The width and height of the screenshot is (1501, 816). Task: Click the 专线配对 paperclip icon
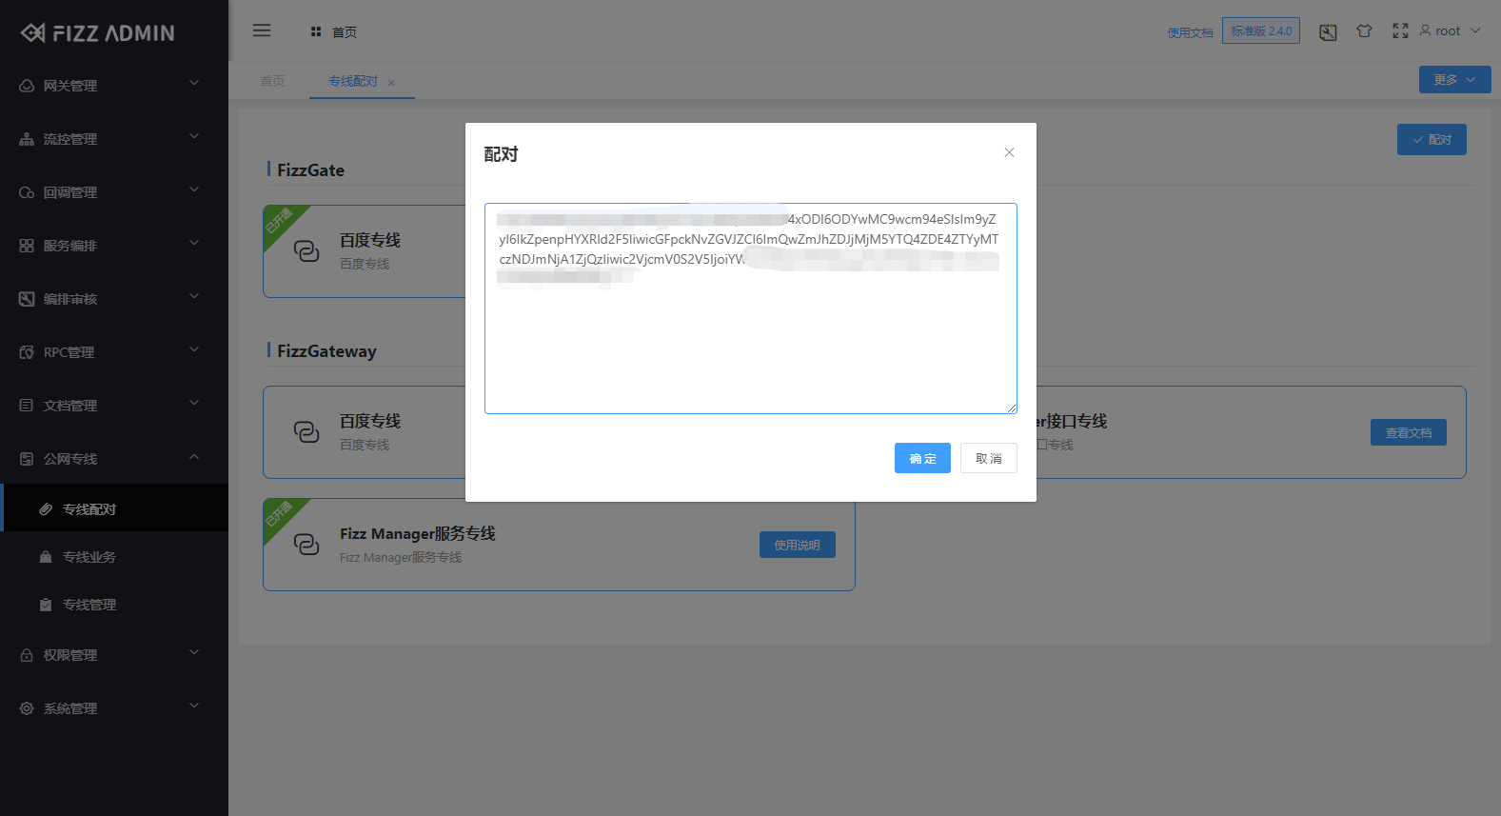coord(46,509)
